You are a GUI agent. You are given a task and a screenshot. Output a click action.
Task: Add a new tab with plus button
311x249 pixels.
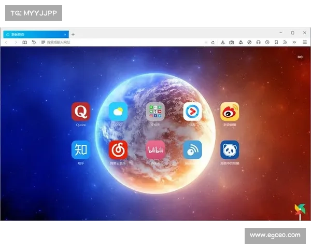(73, 34)
